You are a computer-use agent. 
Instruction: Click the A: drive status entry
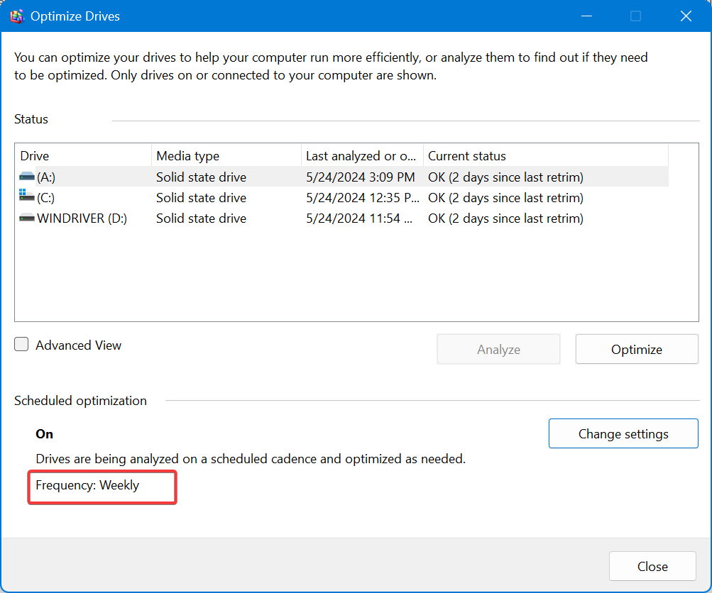pos(506,177)
